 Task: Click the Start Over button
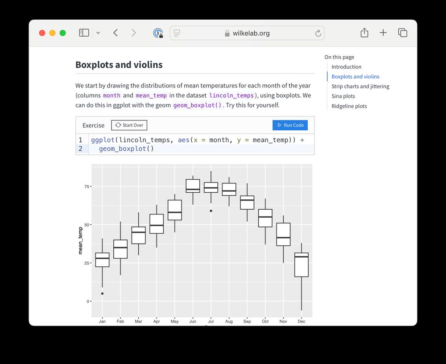(x=129, y=125)
